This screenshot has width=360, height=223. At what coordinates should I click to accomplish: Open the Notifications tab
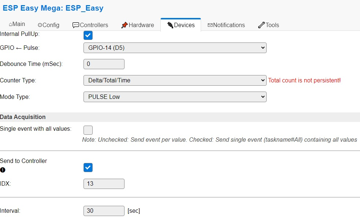[226, 25]
